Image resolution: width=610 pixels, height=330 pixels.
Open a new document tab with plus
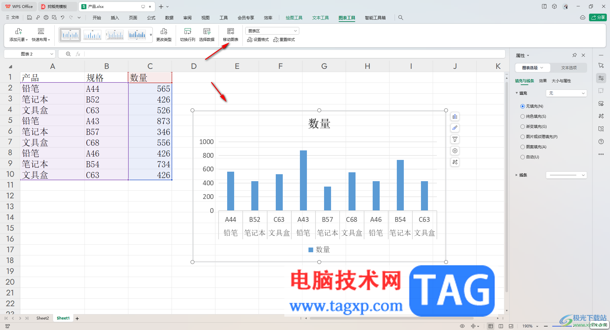(161, 6)
